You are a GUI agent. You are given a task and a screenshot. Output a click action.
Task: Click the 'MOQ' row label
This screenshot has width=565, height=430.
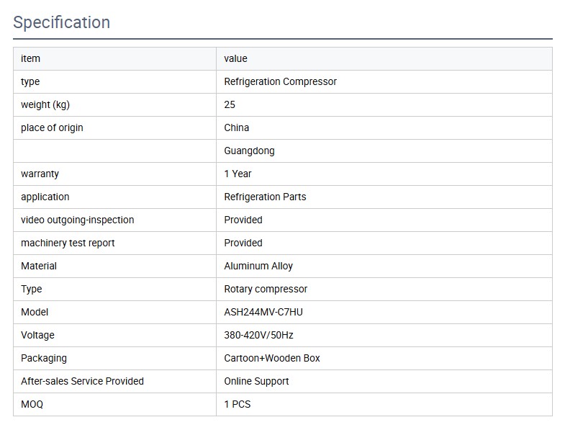[x=32, y=404]
